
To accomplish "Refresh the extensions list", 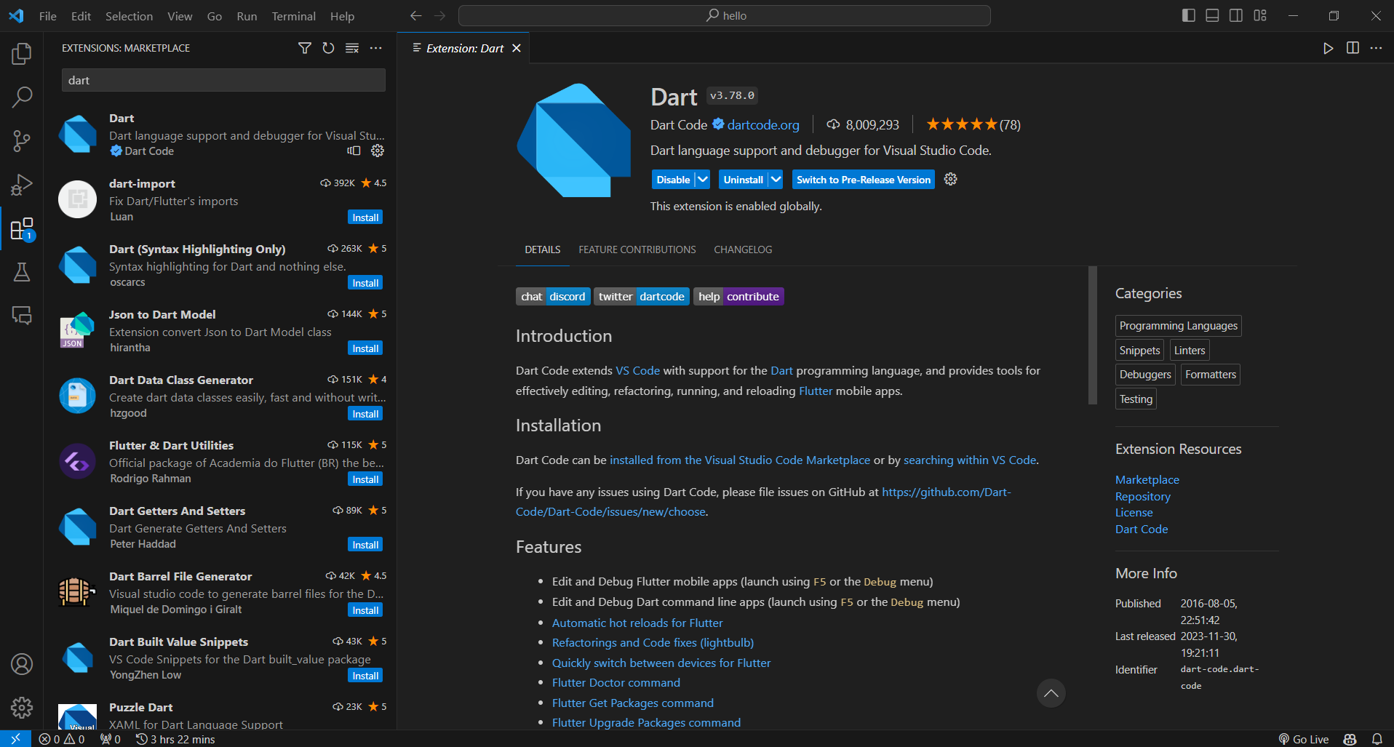I will (x=329, y=48).
